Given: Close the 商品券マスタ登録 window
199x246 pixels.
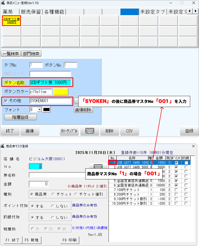Looking at the screenshot, I should click(193, 146).
